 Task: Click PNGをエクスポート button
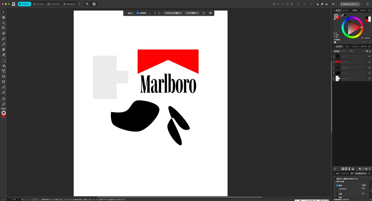click(350, 4)
